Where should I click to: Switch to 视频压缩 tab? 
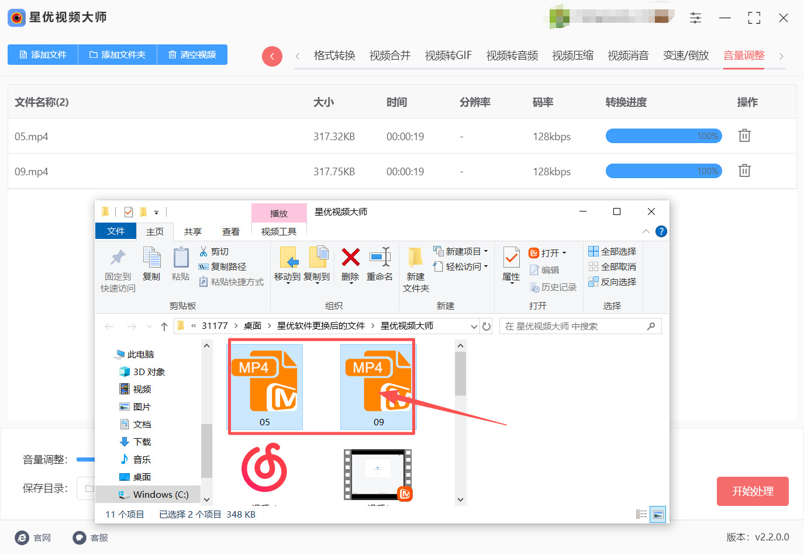click(x=573, y=56)
